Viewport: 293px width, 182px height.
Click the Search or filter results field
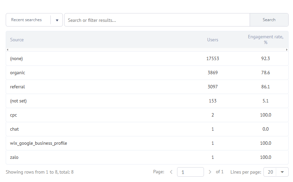coord(157,20)
